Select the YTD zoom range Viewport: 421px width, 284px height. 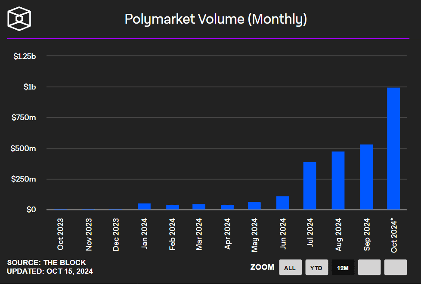(316, 267)
